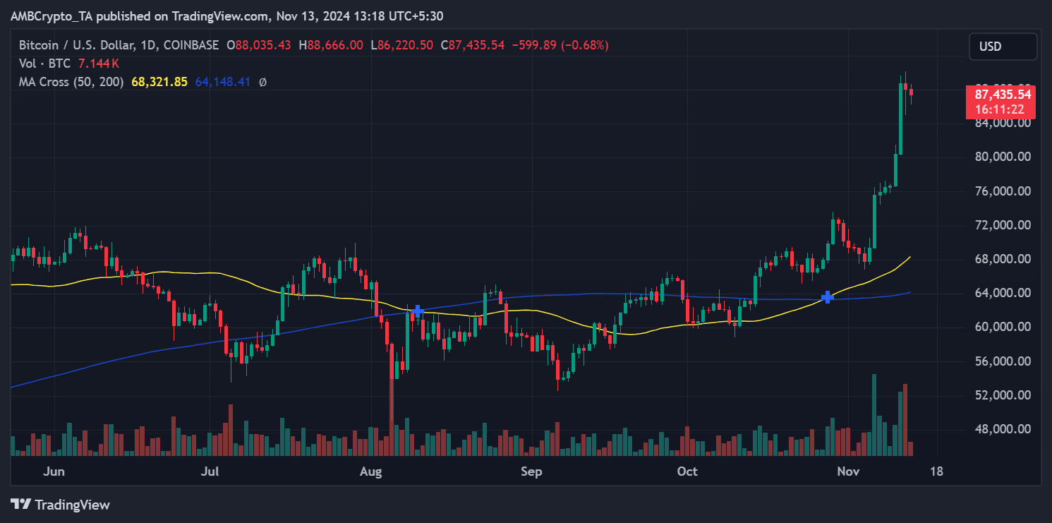Screen dimensions: 1052x523
Task: Click the 18 date label on time axis
Action: (x=936, y=471)
